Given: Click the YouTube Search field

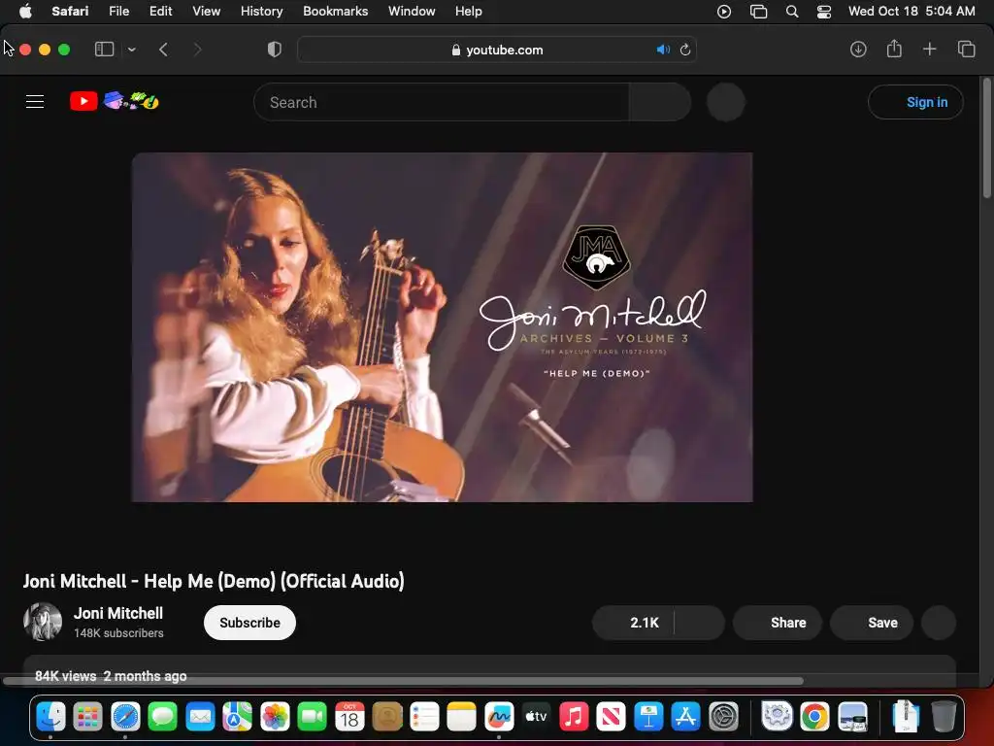Looking at the screenshot, I should (442, 102).
